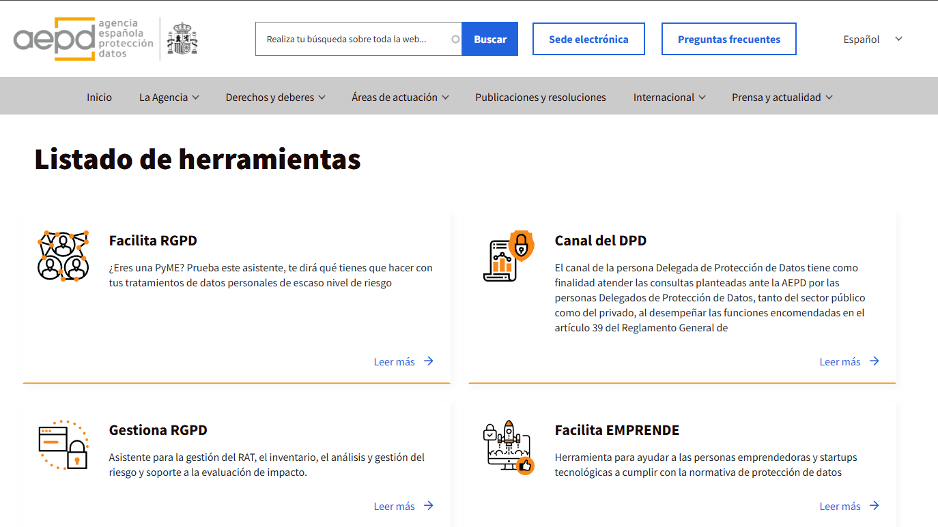The image size is (938, 527).
Task: Click the 'El canal de la persona Delegada' description
Action: (710, 298)
